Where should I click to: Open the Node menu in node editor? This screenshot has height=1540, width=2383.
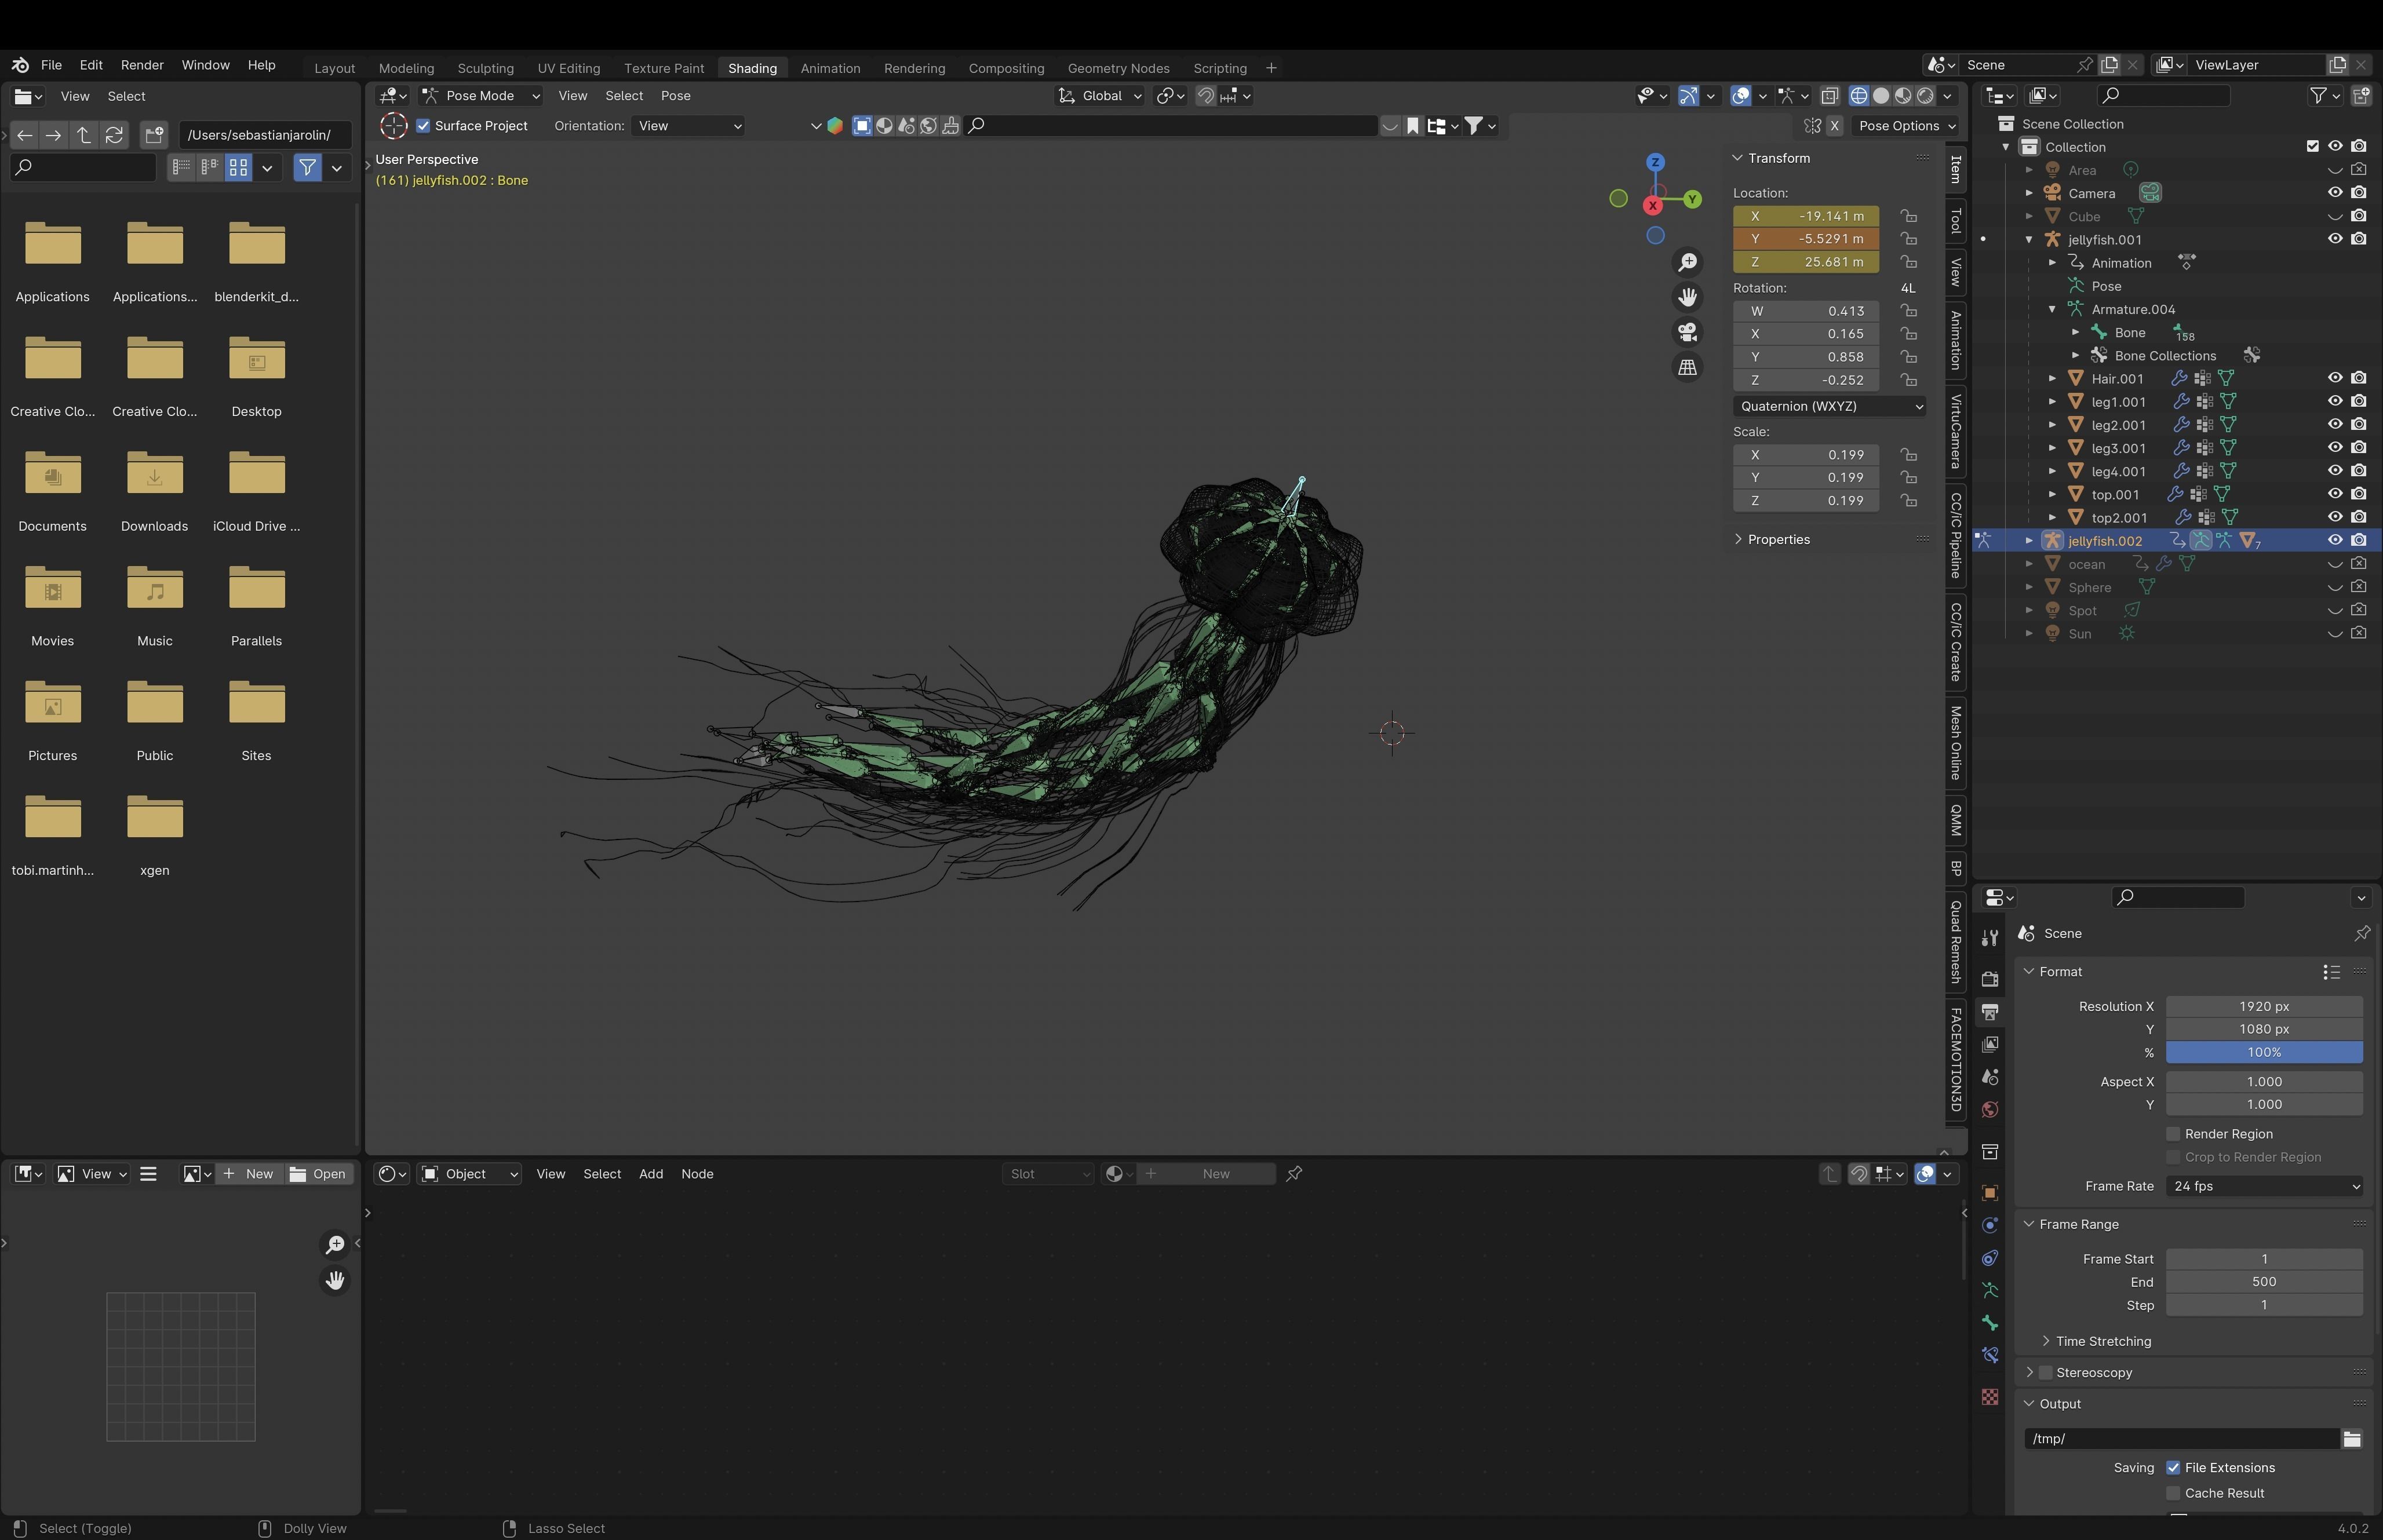[x=697, y=1174]
